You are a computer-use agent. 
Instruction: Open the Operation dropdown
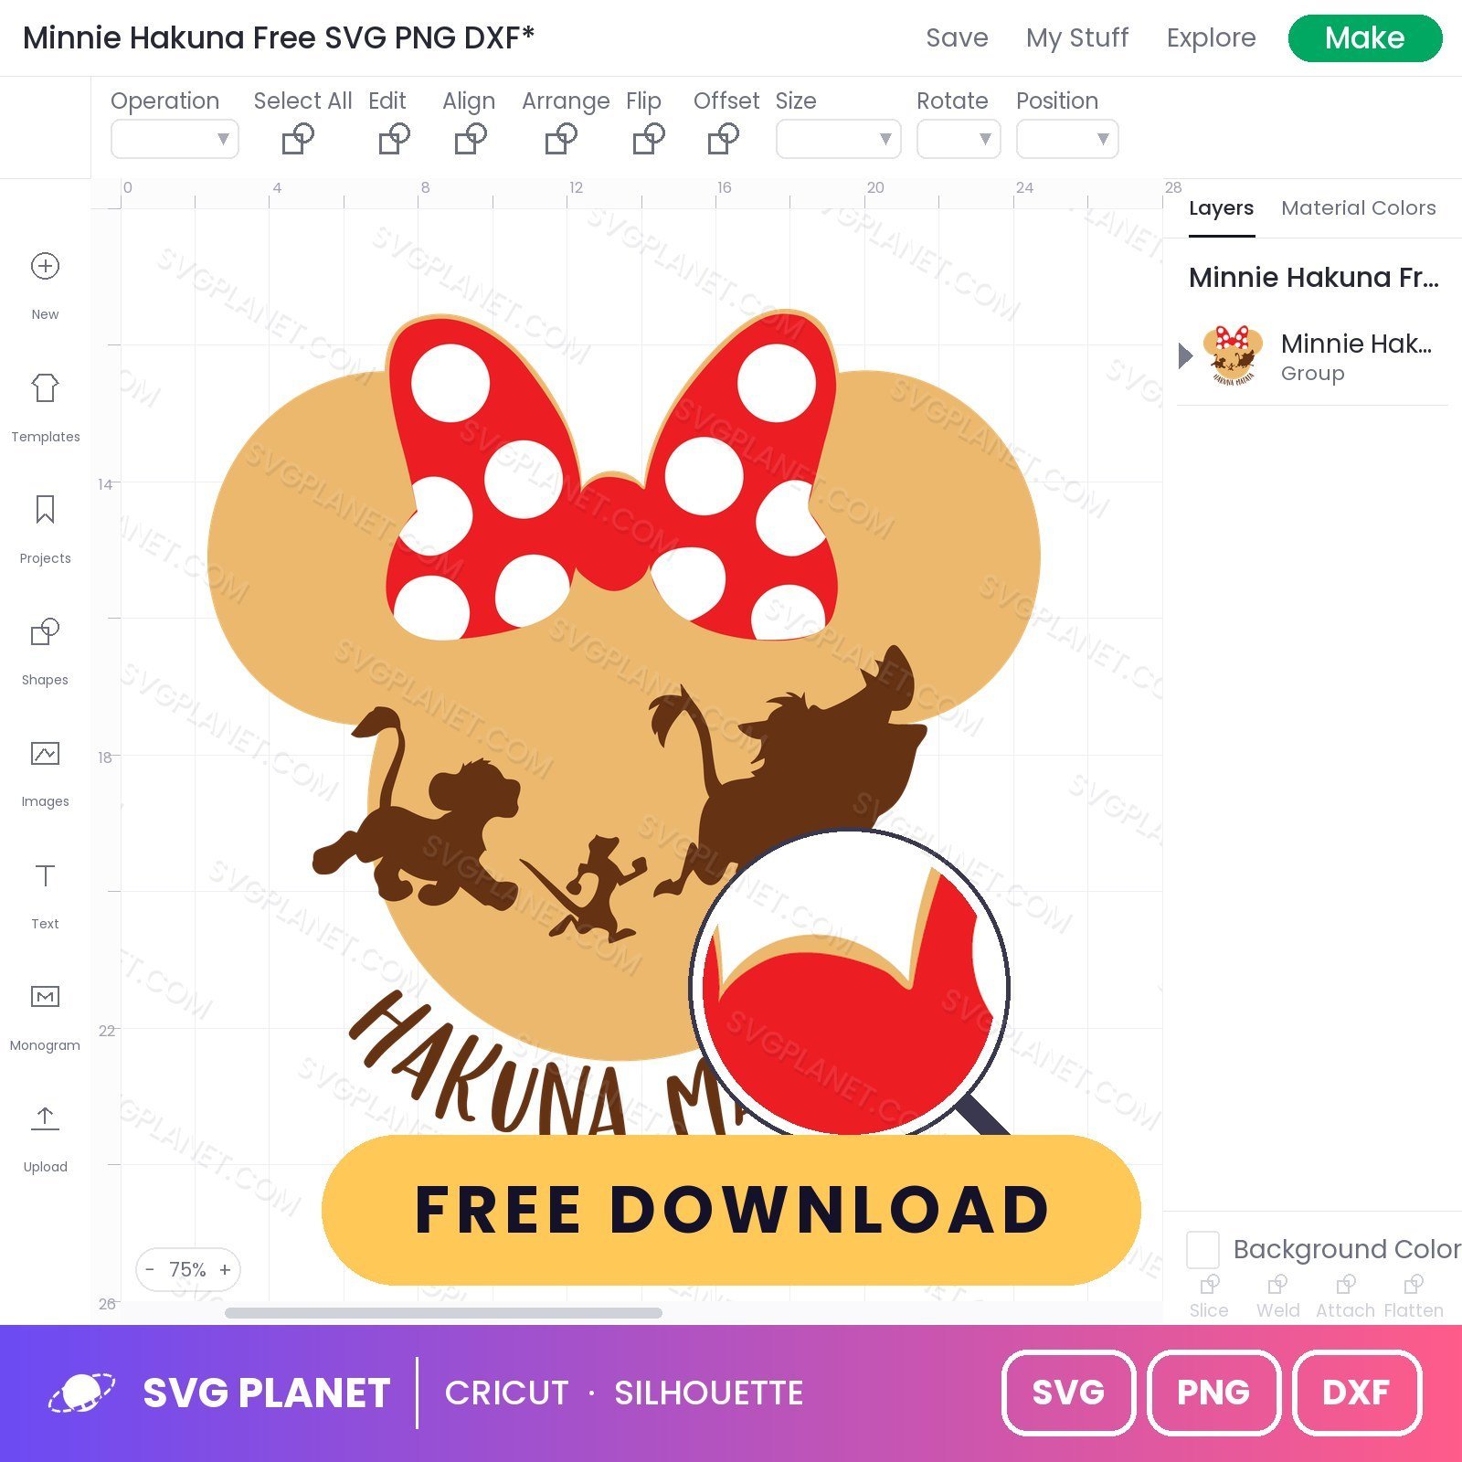tap(175, 139)
